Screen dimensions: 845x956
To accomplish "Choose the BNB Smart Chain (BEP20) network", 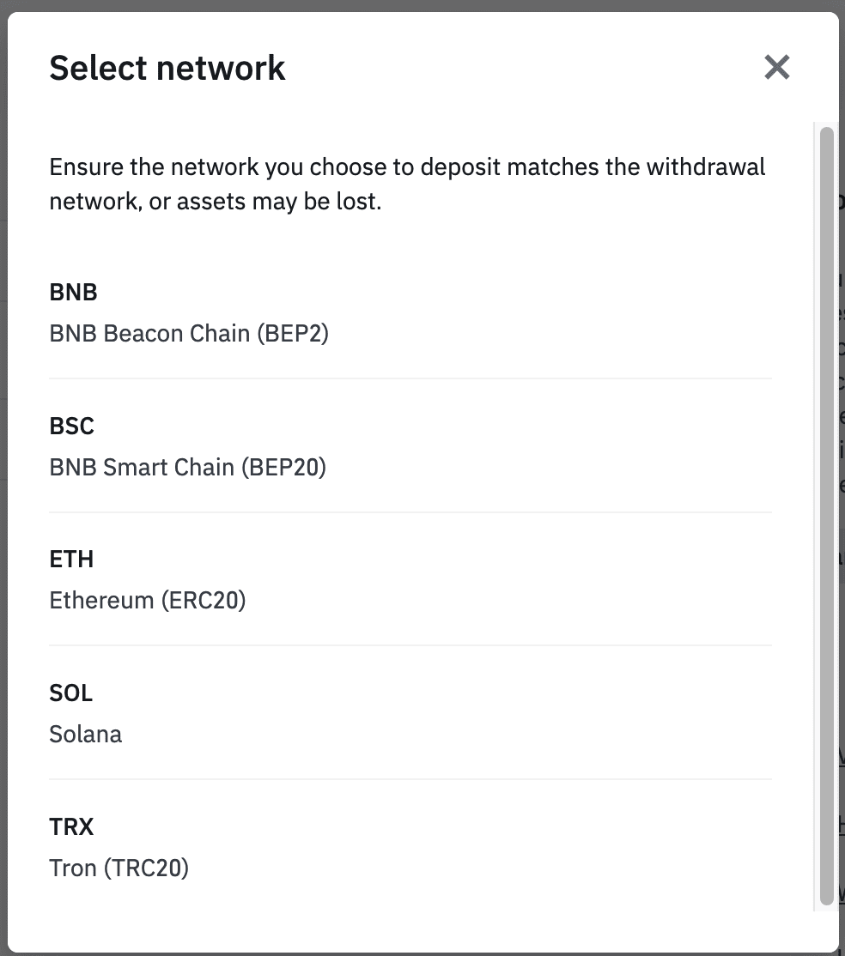I will [x=410, y=447].
